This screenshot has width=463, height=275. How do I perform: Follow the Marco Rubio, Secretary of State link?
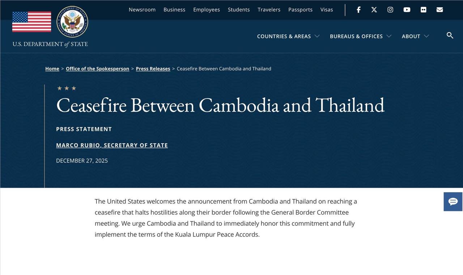pos(112,145)
